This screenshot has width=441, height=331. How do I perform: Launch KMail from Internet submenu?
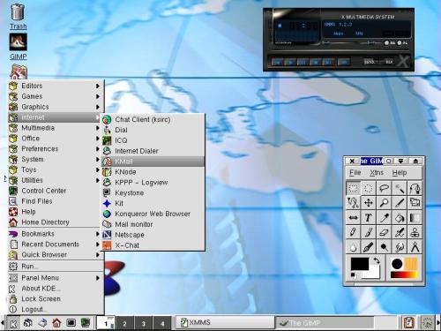point(153,162)
